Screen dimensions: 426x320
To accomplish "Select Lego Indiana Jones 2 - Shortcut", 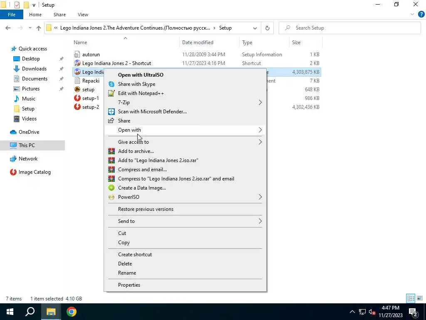I will (x=116, y=63).
